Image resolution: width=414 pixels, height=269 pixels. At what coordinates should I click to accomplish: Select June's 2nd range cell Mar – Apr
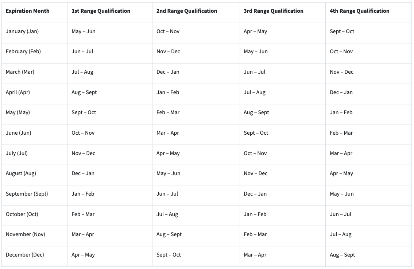(x=168, y=133)
